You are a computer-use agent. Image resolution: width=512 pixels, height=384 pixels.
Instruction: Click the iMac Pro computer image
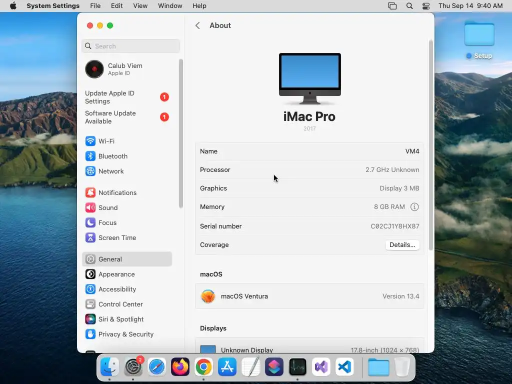point(309,78)
